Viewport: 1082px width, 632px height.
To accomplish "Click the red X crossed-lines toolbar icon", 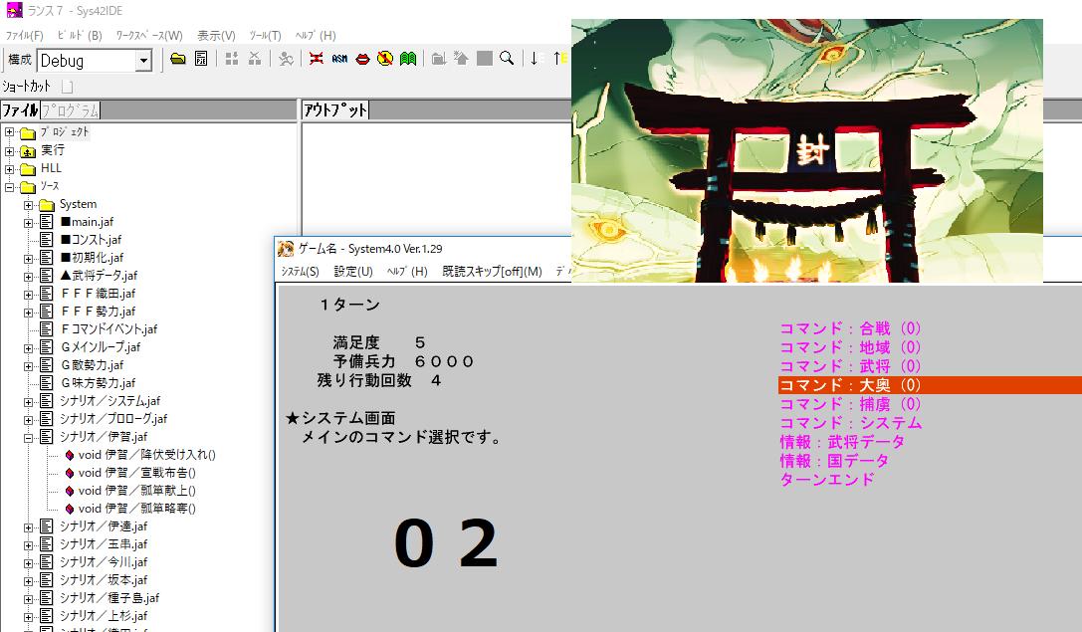I will (317, 59).
